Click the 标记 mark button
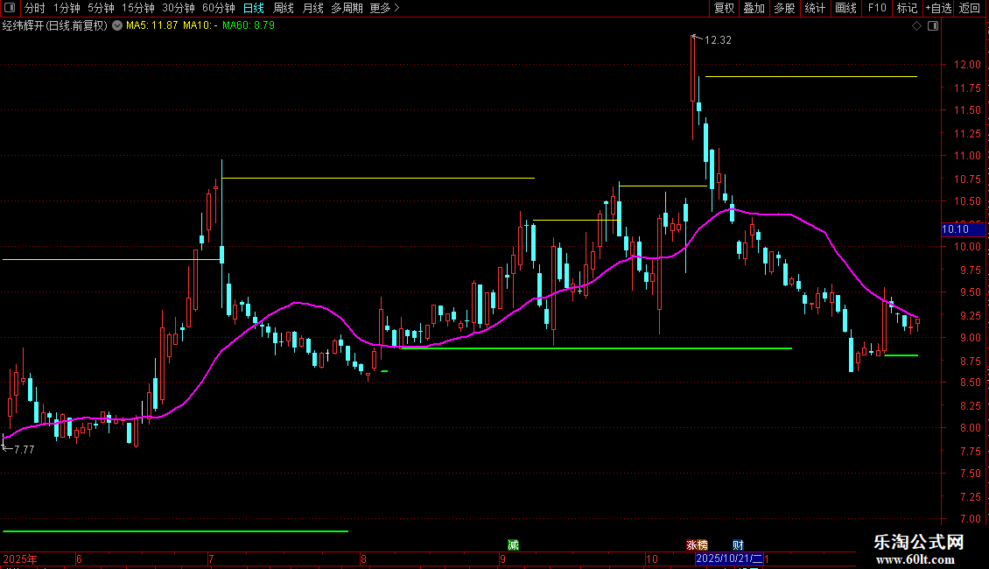Viewport: 989px width, 569px height. [x=907, y=8]
